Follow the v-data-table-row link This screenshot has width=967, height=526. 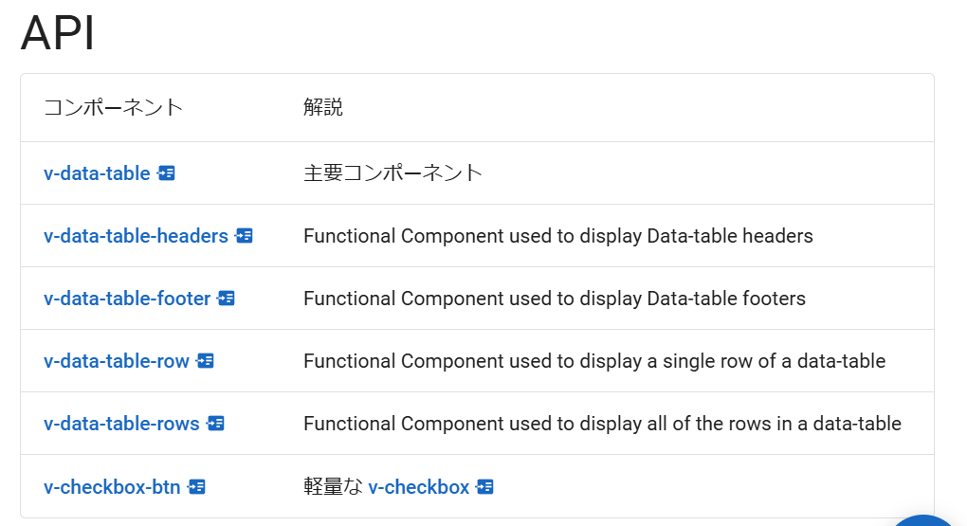pos(117,361)
